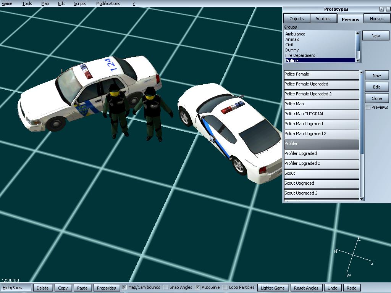Screen dimensions: 391x293
Task: Open the Map menu
Action: [45, 3]
